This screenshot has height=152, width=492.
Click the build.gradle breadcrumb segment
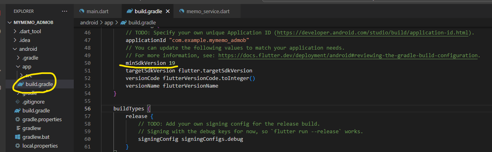(142, 22)
